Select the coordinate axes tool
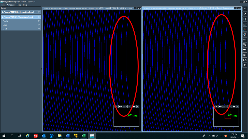The height and width of the screenshot is (139, 248). click(244, 29)
